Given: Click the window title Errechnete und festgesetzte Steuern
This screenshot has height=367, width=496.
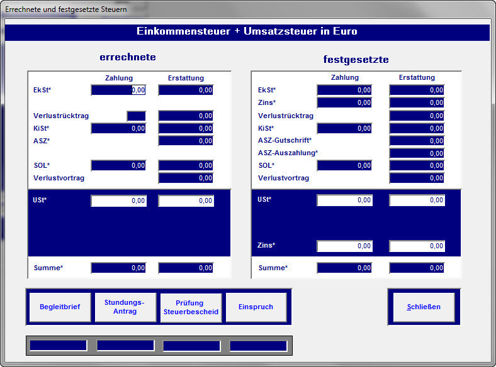Looking at the screenshot, I should coord(66,9).
